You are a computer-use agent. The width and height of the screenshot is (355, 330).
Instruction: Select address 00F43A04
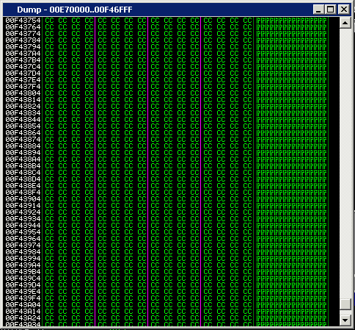tap(23, 305)
